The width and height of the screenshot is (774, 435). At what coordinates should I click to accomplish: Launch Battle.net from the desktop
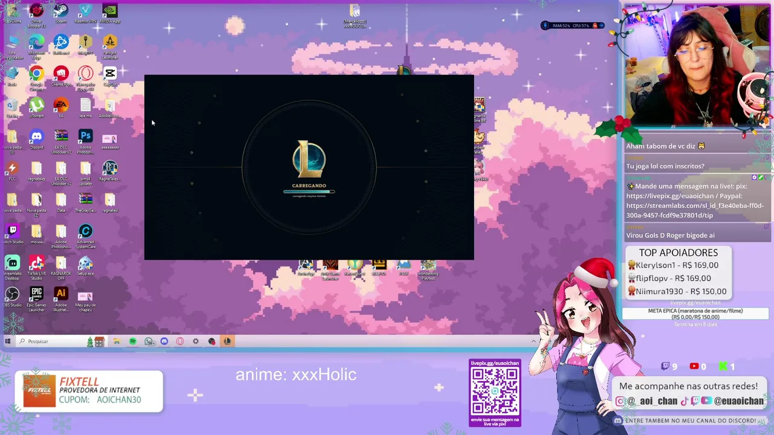coord(60,45)
